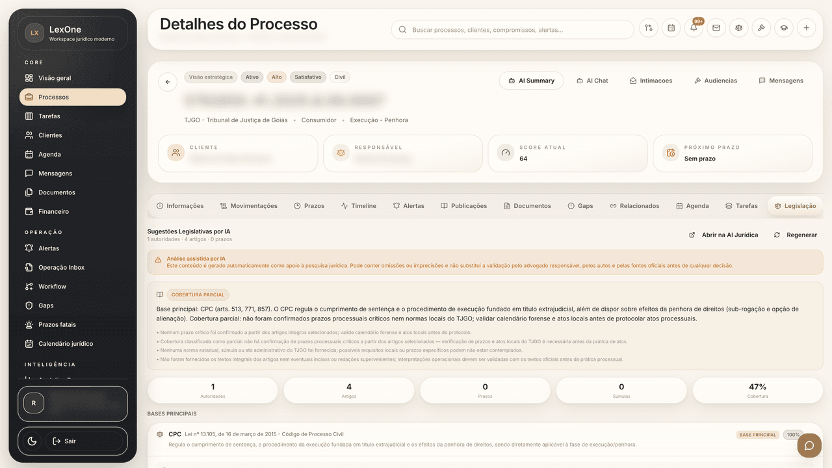832x468 pixels.
Task: Click Abrir na AI Jurídica link
Action: (723, 235)
